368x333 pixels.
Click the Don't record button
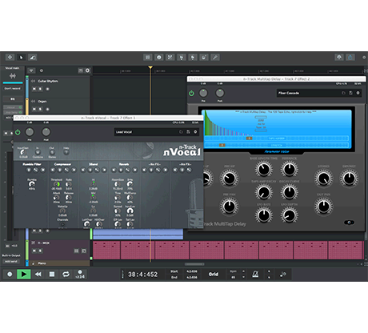[12, 88]
